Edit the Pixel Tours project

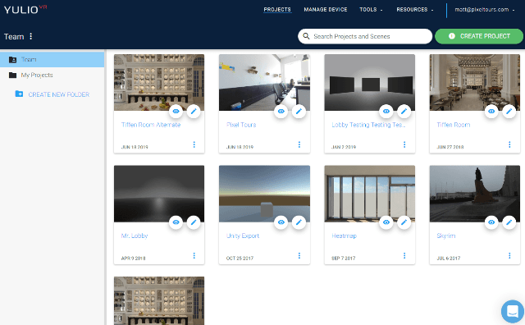(x=299, y=112)
